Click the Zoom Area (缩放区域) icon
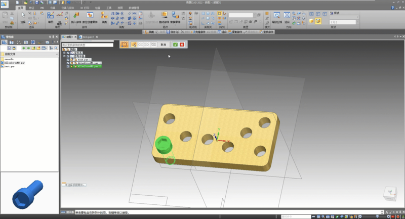The width and height of the screenshot is (405, 219). (x=277, y=16)
